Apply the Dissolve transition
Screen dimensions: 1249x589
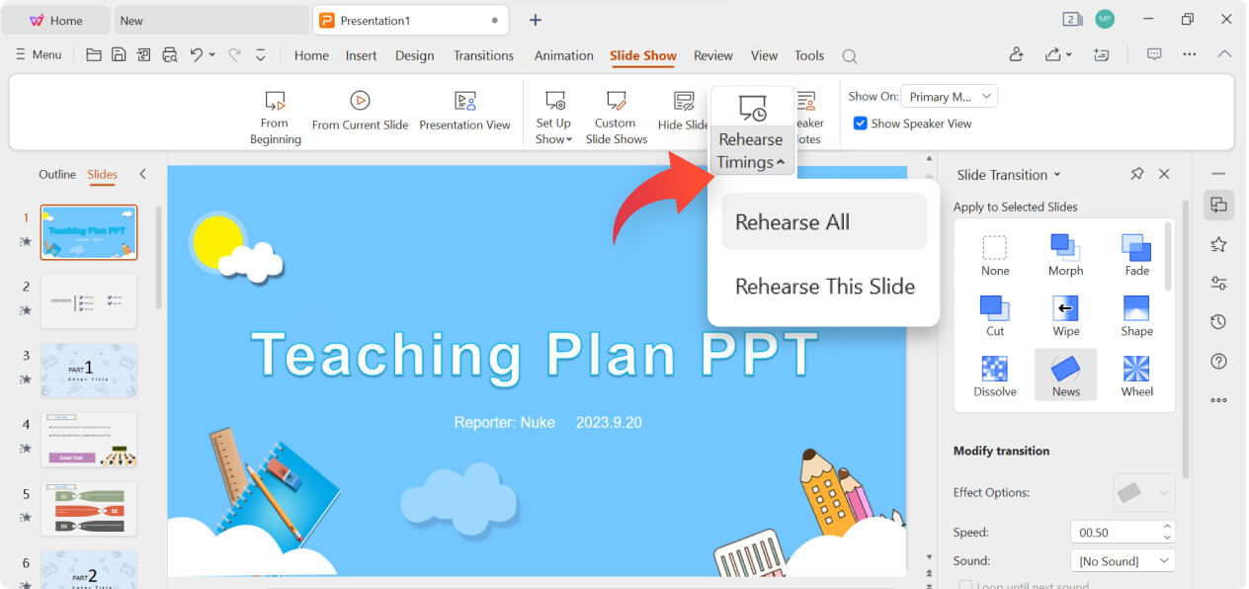click(x=994, y=376)
